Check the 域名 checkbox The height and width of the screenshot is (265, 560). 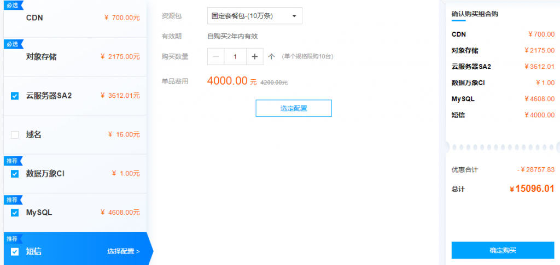[15, 135]
